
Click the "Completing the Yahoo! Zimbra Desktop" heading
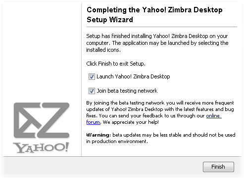pyautogui.click(x=154, y=10)
